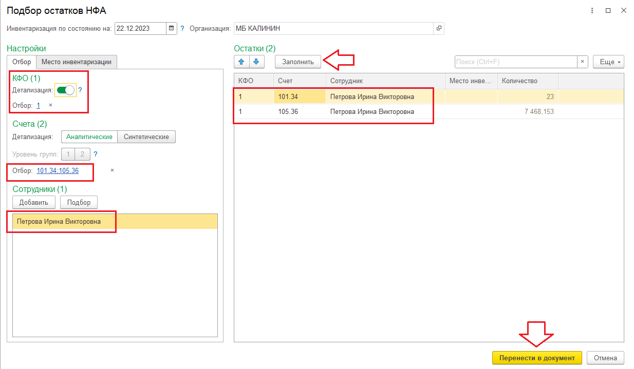Move the row up with the up arrow

coord(241,62)
